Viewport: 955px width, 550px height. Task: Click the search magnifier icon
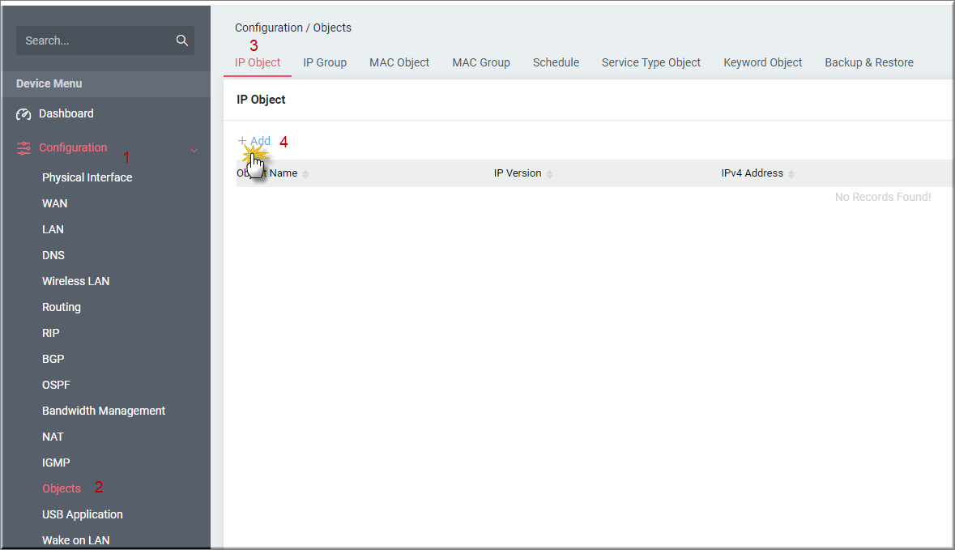click(x=181, y=41)
